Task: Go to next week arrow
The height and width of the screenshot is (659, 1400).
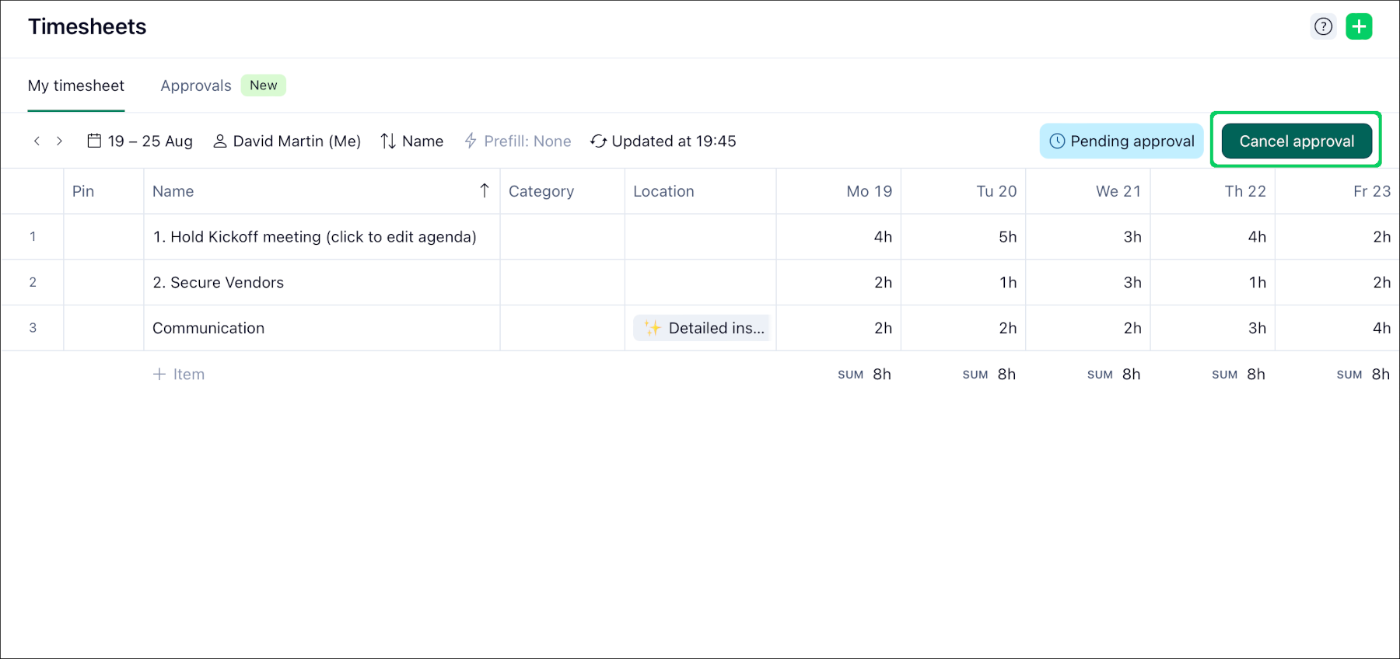Action: pyautogui.click(x=59, y=141)
